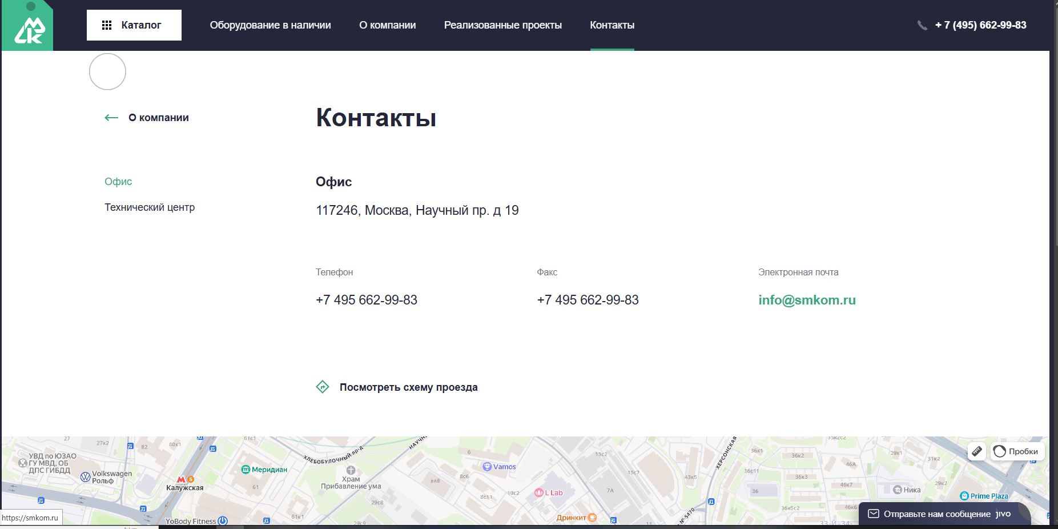Click the office phone number under Телефон
This screenshot has height=529, width=1058.
tap(367, 300)
